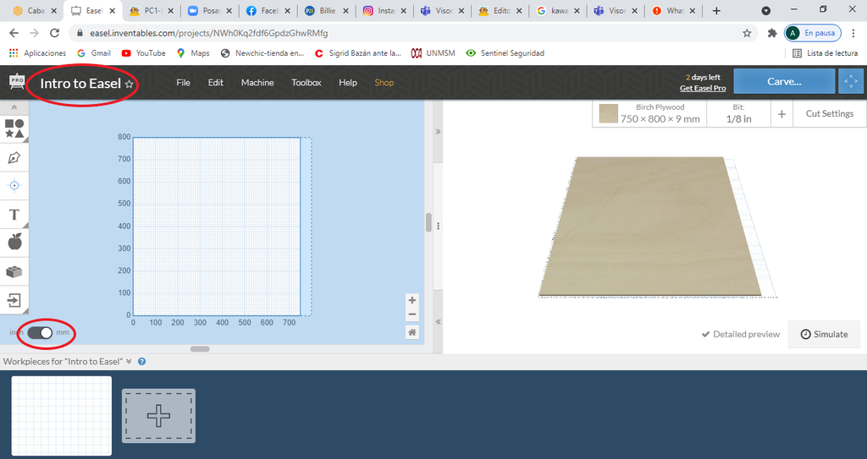Open the UNMSM bookmark
Screen dimensions: 867x459
click(x=433, y=53)
